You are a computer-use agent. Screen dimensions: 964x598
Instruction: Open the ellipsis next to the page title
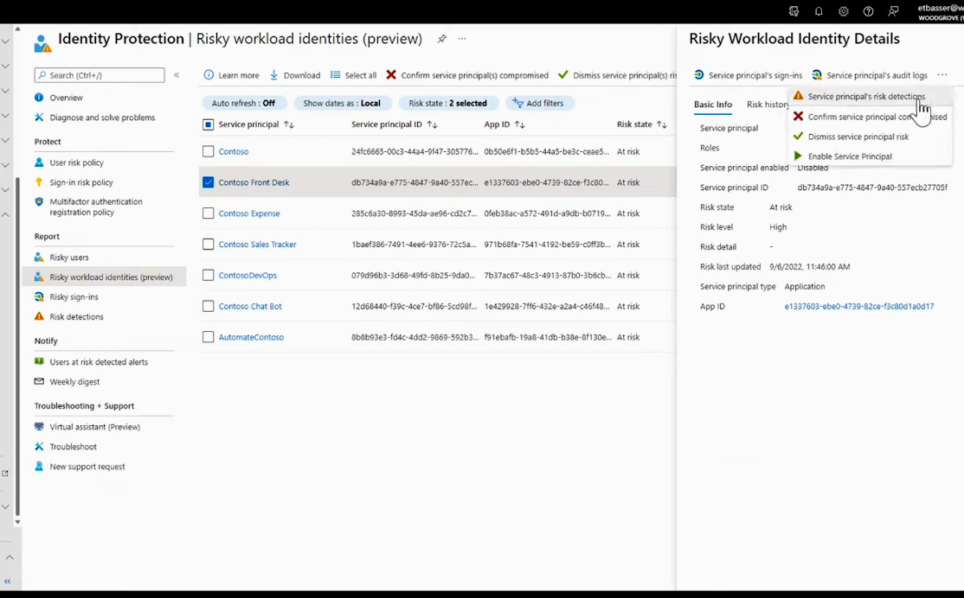(x=462, y=39)
